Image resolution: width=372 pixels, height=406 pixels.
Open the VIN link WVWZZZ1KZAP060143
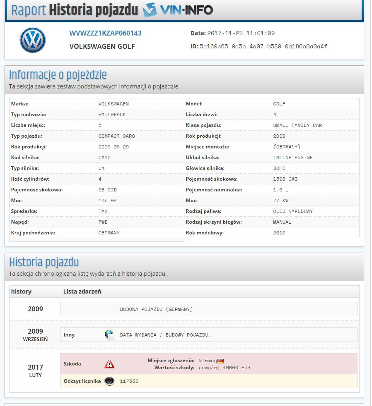coord(105,33)
